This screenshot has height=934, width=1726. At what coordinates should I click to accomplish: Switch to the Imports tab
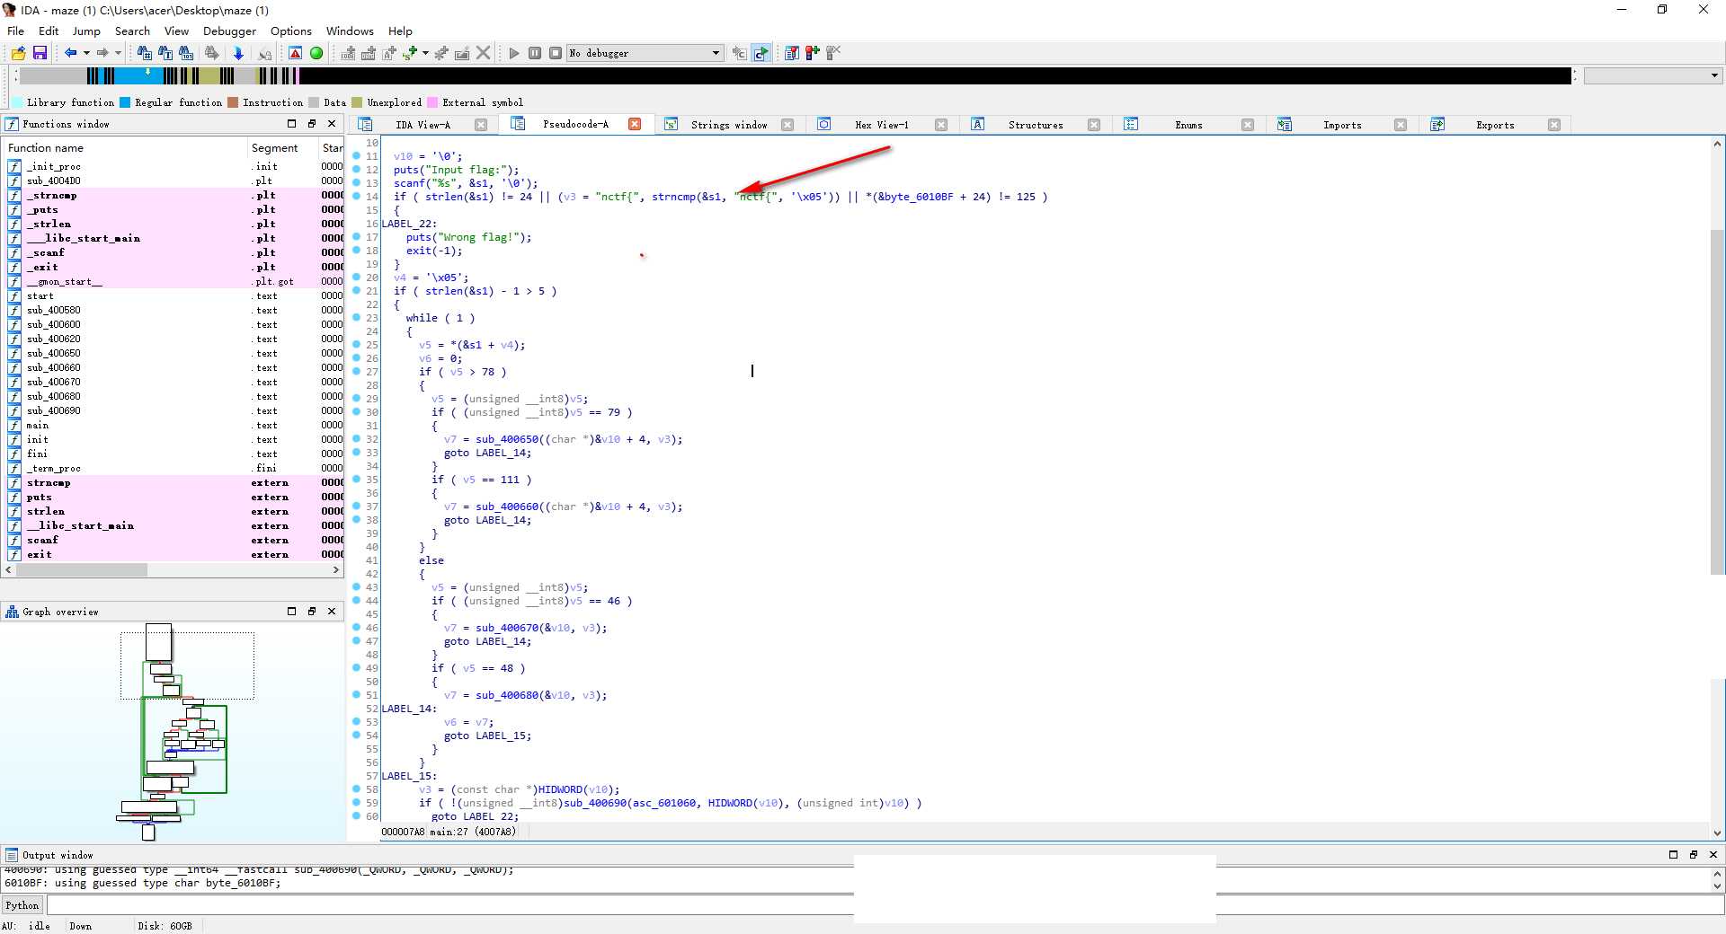[x=1342, y=125]
